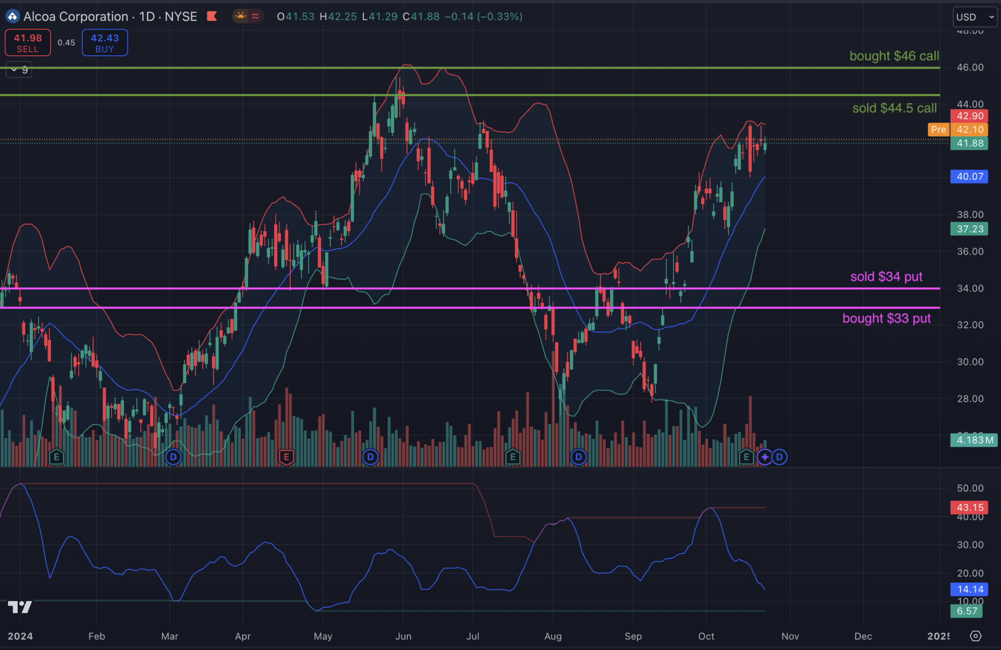The image size is (1001, 650).
Task: Open the USD currency dropdown
Action: click(x=974, y=17)
